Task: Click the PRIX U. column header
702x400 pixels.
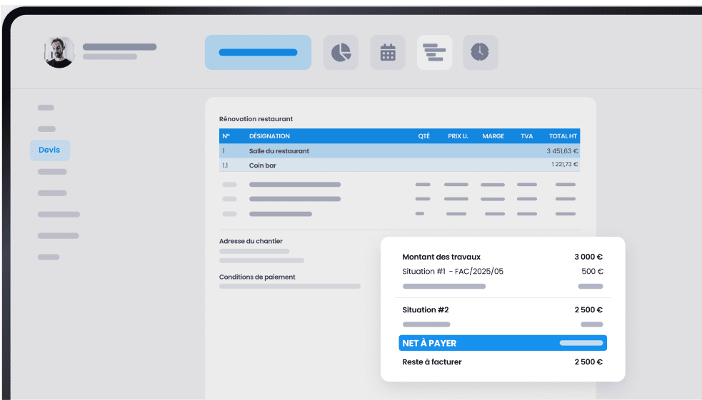Action: [x=458, y=136]
